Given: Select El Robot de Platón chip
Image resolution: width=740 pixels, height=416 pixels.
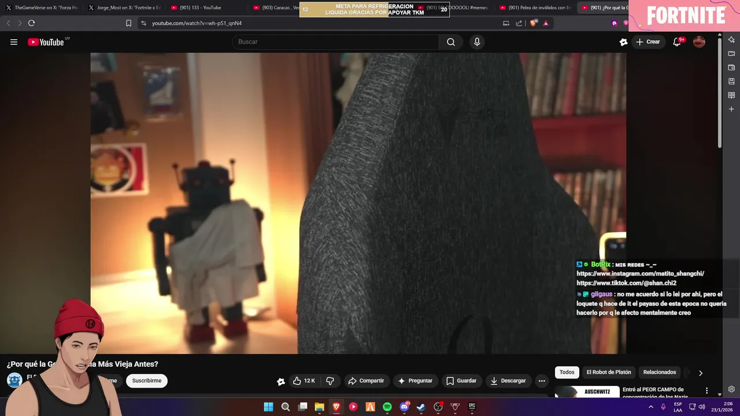Looking at the screenshot, I should point(609,373).
